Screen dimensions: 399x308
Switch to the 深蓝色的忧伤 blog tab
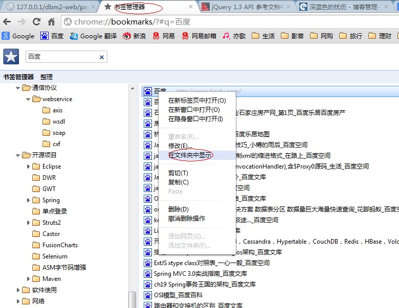(x=344, y=7)
